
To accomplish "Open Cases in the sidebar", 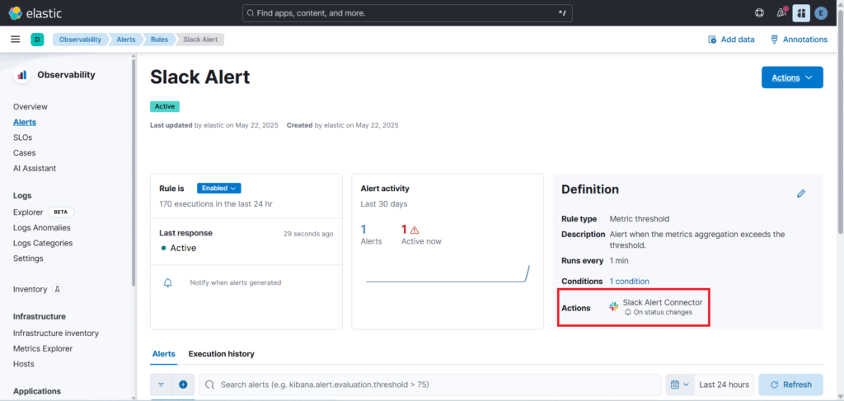I will pyautogui.click(x=24, y=152).
